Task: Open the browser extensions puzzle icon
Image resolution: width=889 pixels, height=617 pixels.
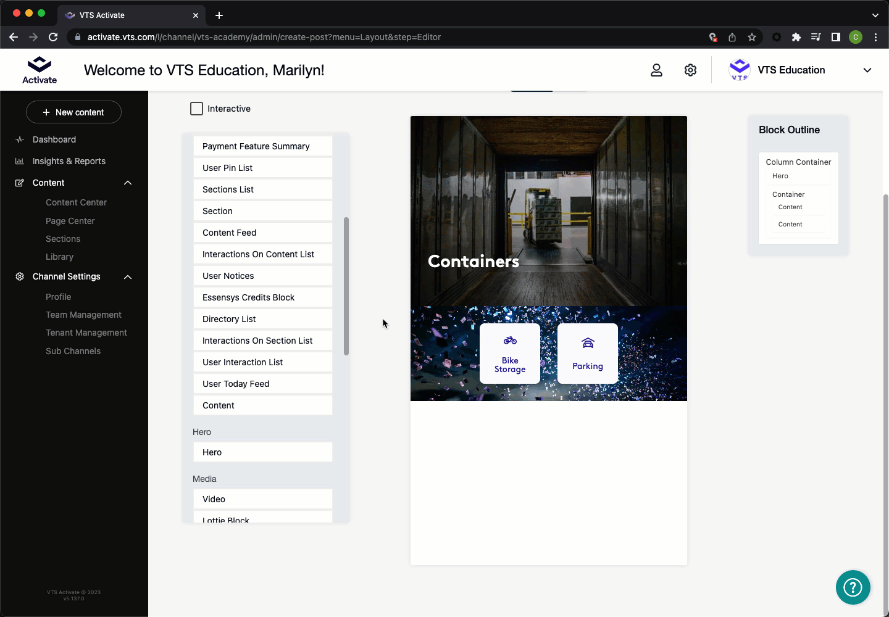Action: [796, 37]
